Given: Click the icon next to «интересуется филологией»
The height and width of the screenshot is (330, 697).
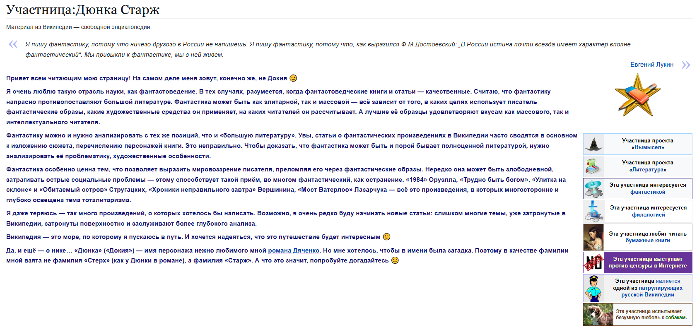Looking at the screenshot, I should point(593,211).
